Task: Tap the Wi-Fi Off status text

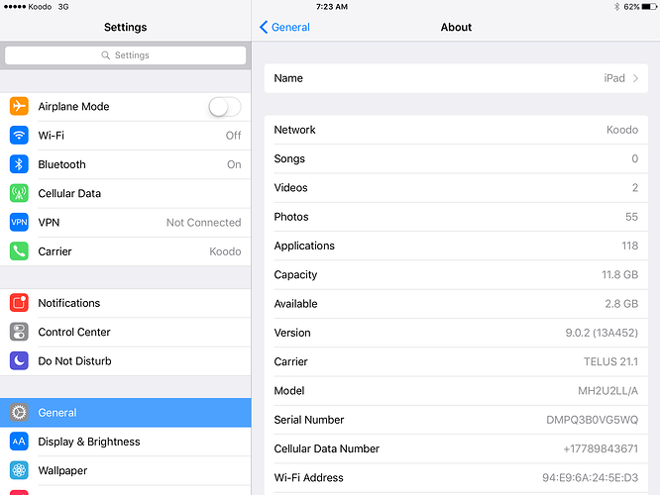Action: pyautogui.click(x=233, y=136)
